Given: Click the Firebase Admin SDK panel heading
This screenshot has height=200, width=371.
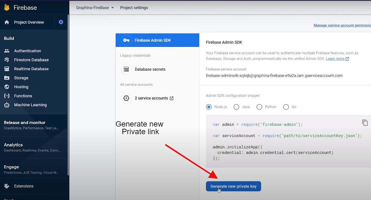Looking at the screenshot, I should pyautogui.click(x=224, y=42).
